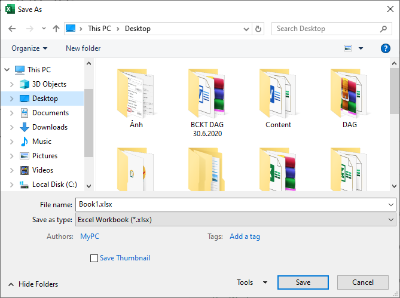The image size is (400, 298).
Task: Open the recent locations dropdown arrow
Action: [x=44, y=29]
